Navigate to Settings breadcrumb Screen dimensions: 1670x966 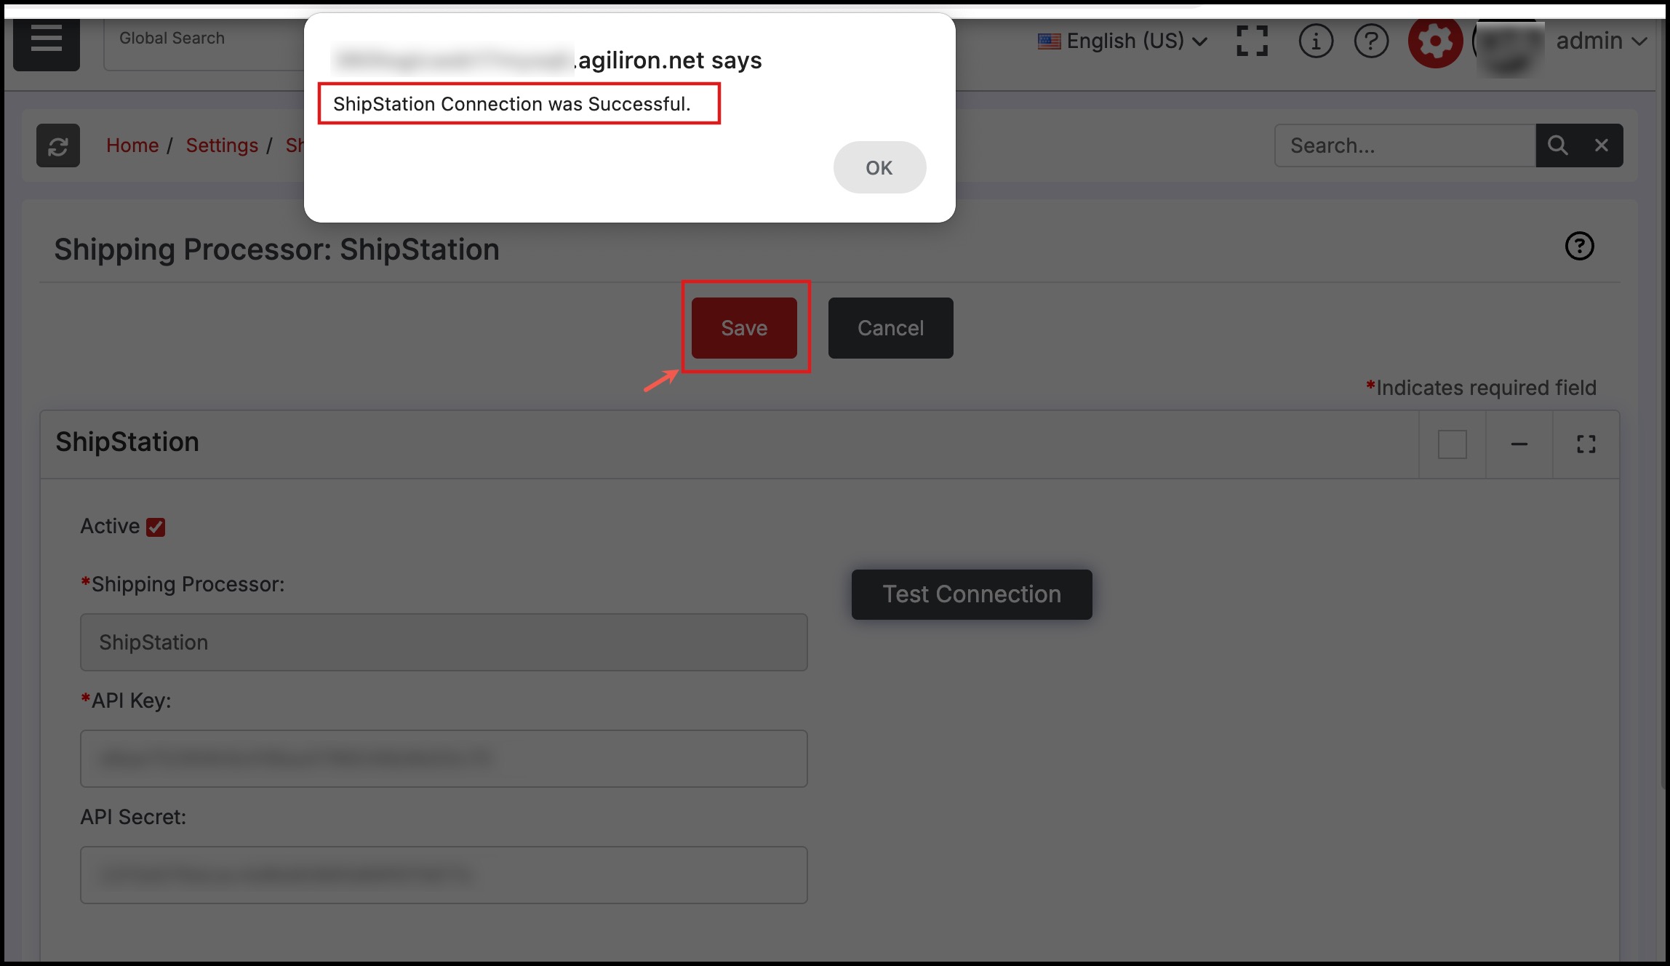[222, 145]
